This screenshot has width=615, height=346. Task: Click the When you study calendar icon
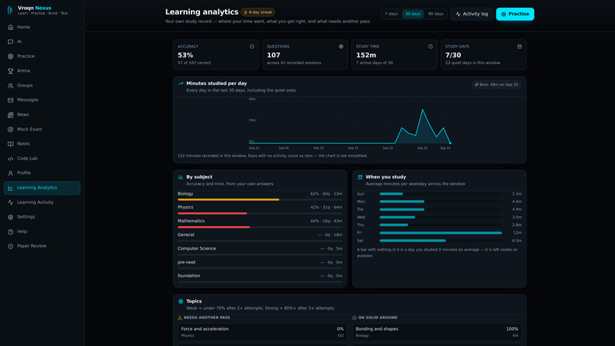click(360, 177)
